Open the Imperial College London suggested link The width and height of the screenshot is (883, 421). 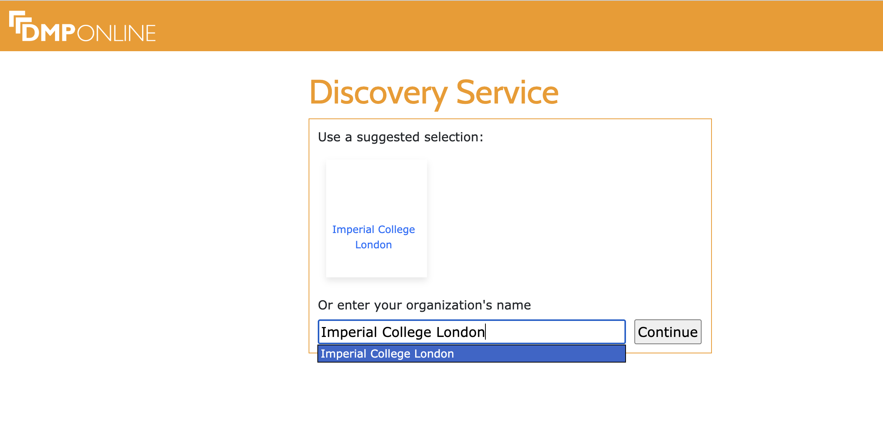tap(373, 230)
